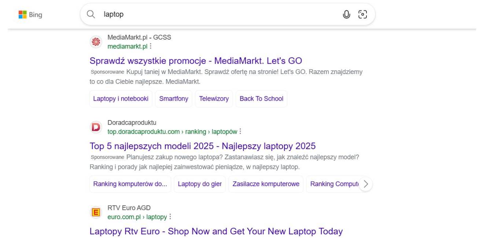Click the Bing logo
This screenshot has width=486, height=238.
click(30, 15)
